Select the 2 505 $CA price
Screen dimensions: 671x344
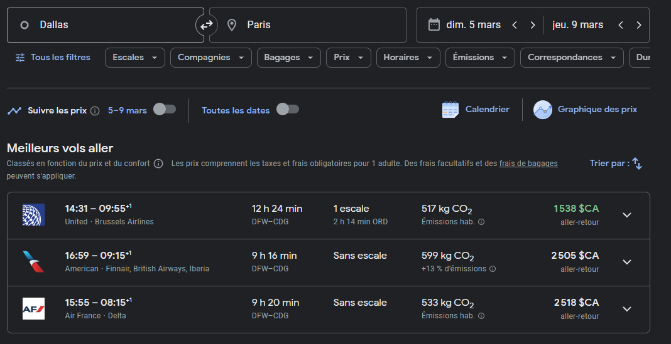[x=575, y=256]
